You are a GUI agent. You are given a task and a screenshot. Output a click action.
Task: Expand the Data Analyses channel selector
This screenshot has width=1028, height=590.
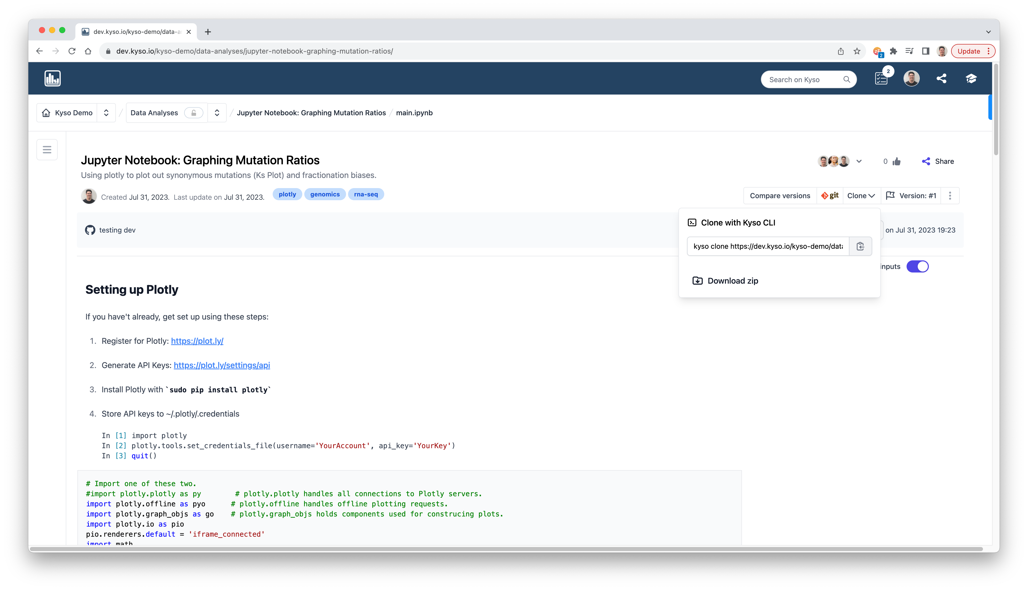[217, 113]
